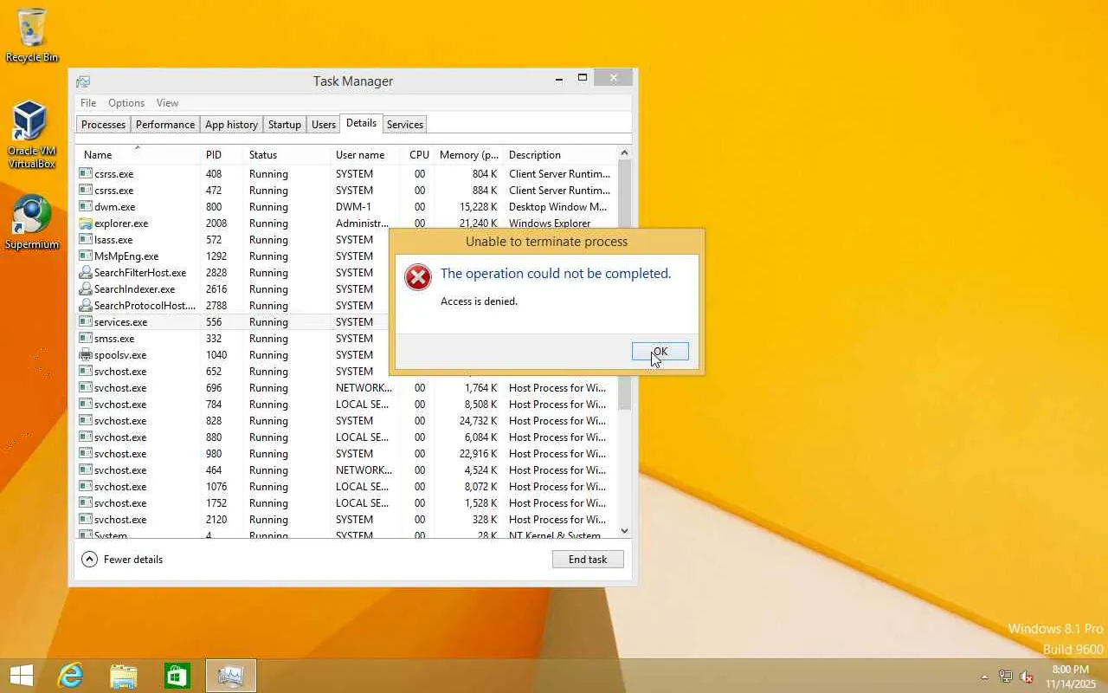Select the memory value "21,240 K"
1108x693 pixels.
(478, 223)
